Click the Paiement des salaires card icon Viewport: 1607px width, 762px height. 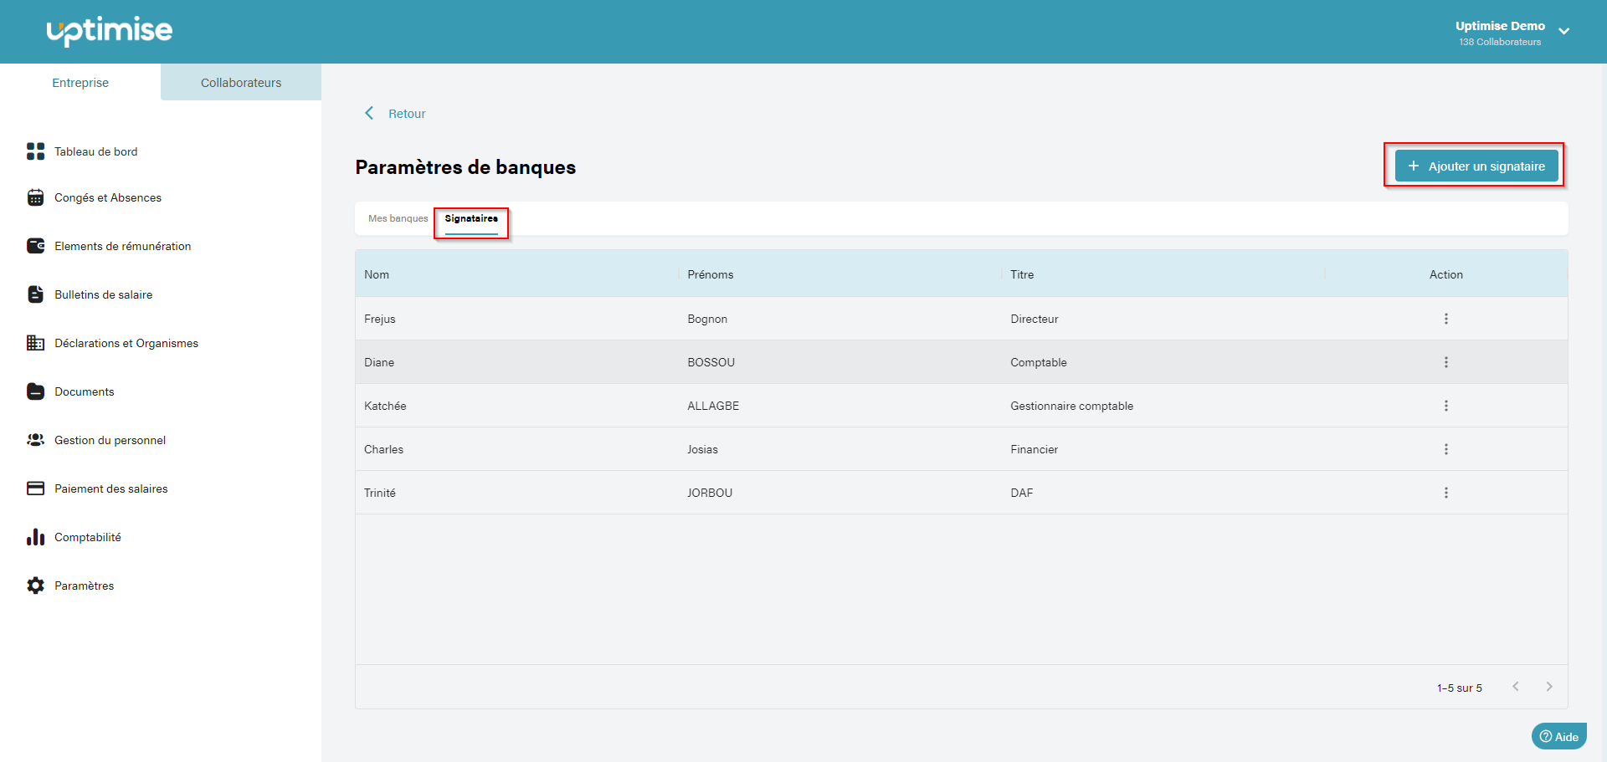[35, 488]
